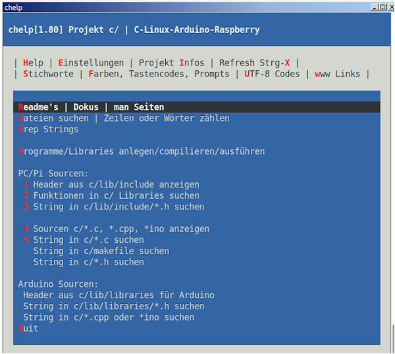Open Einstellungen in the top menu
The image size is (395, 354).
[91, 63]
